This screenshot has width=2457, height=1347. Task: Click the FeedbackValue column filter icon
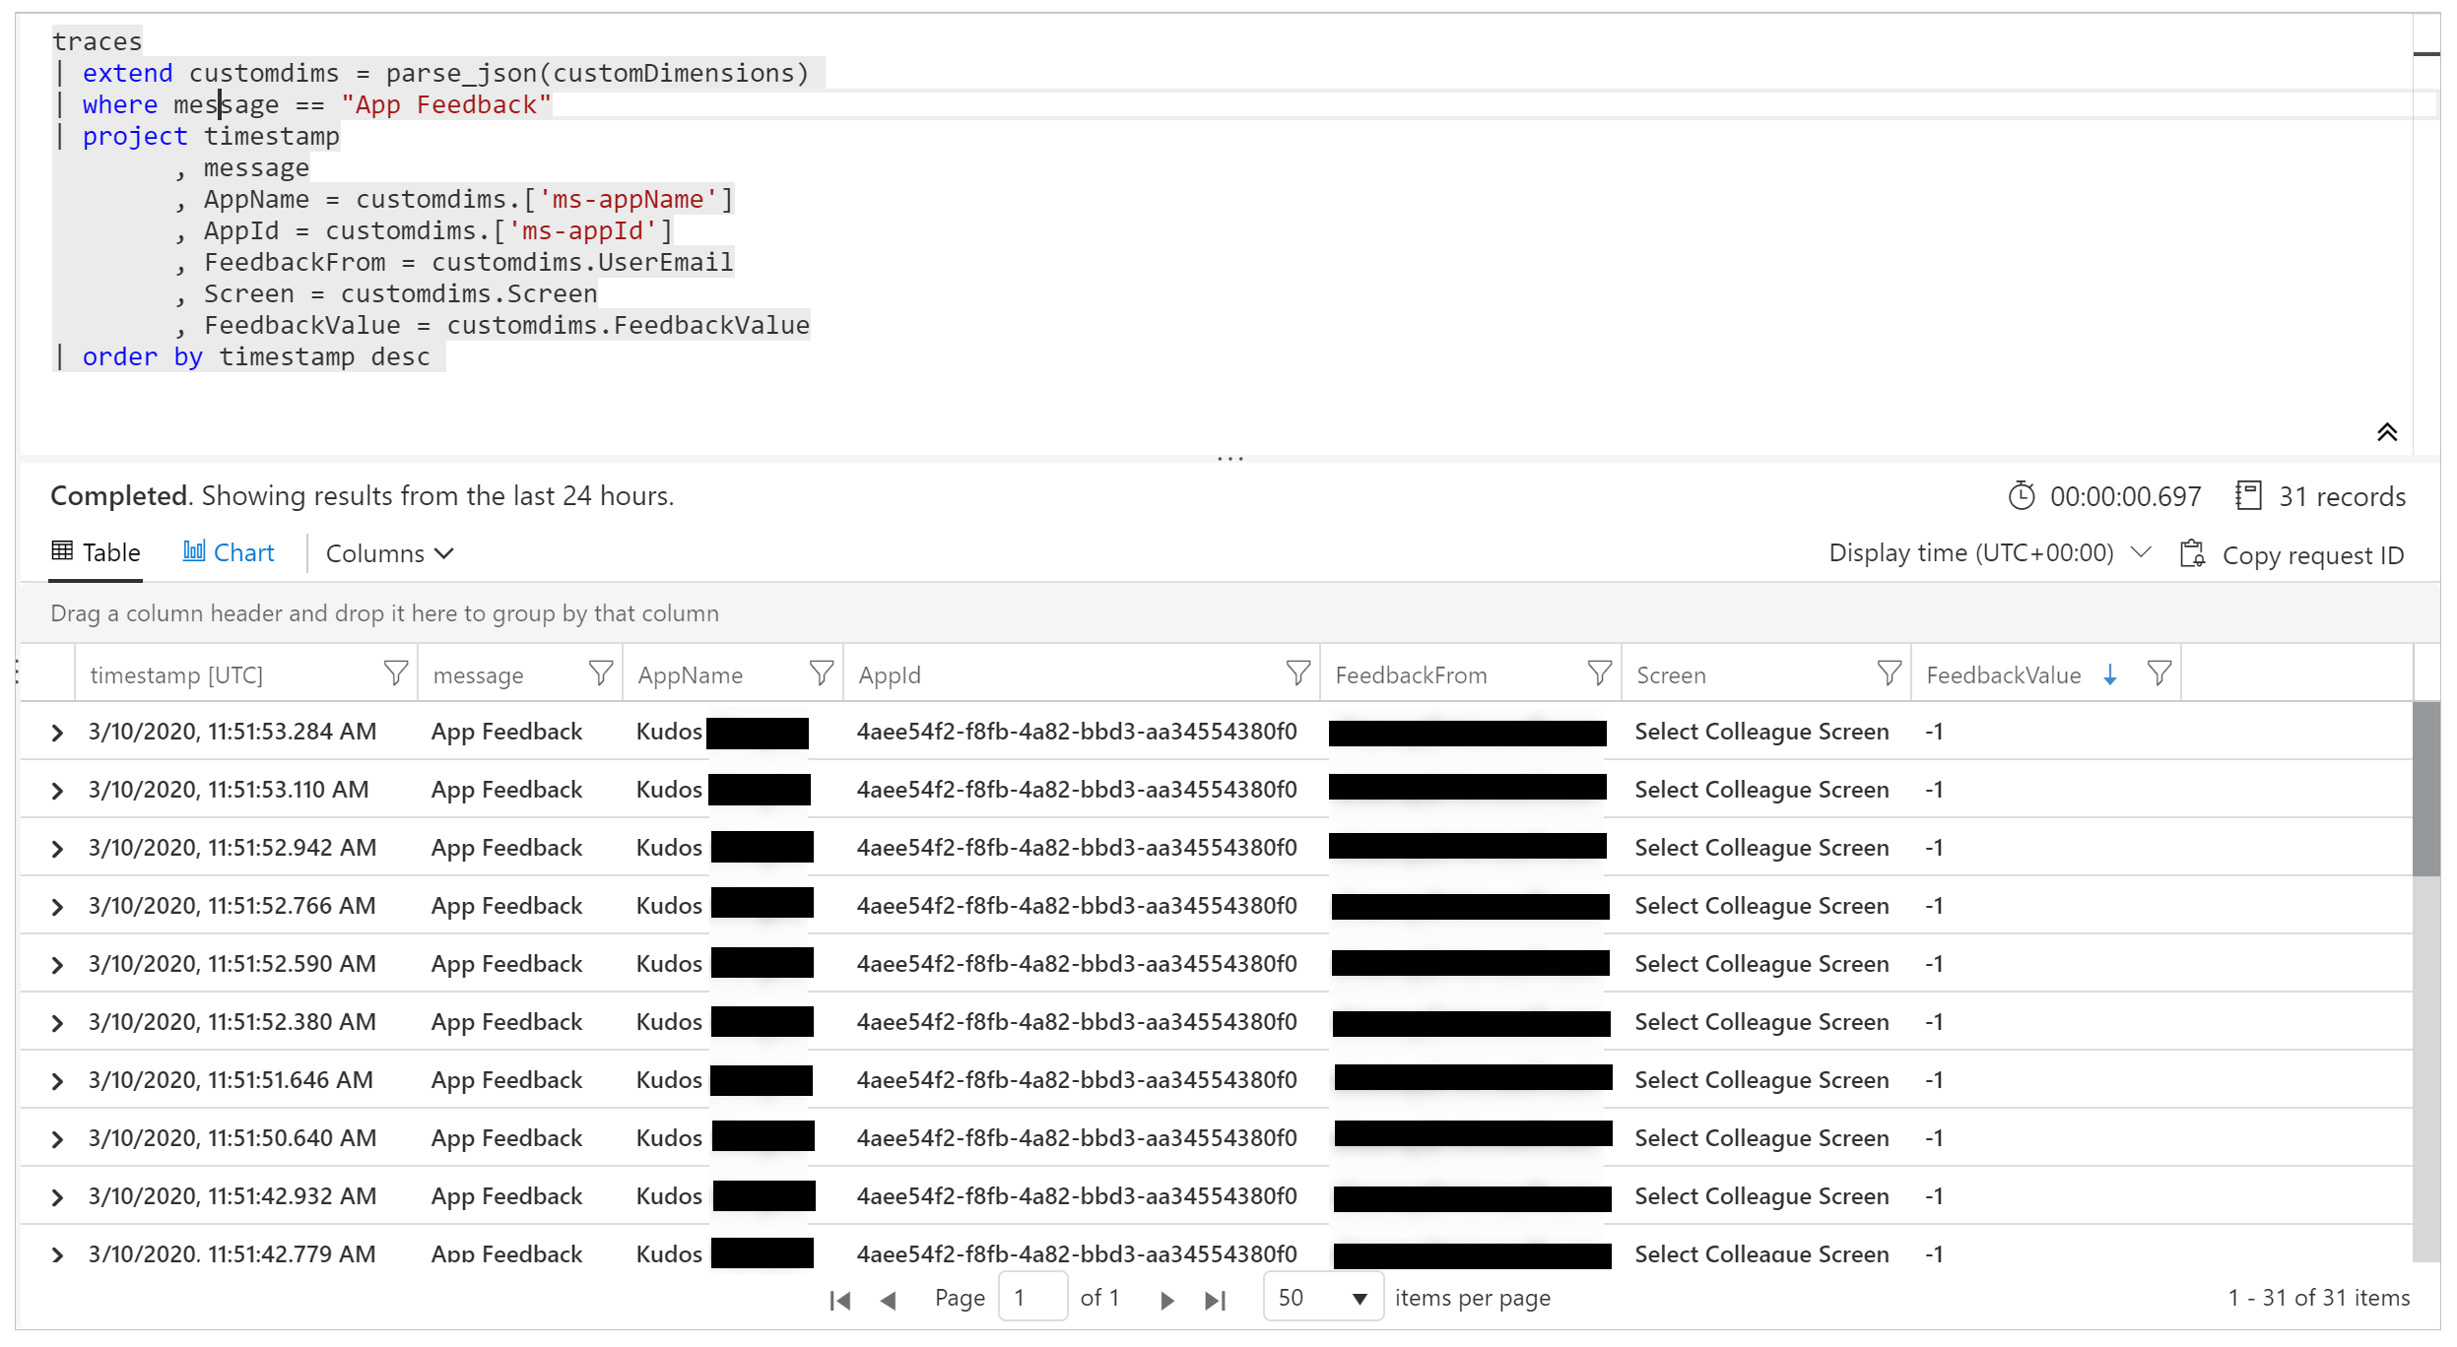click(2158, 673)
